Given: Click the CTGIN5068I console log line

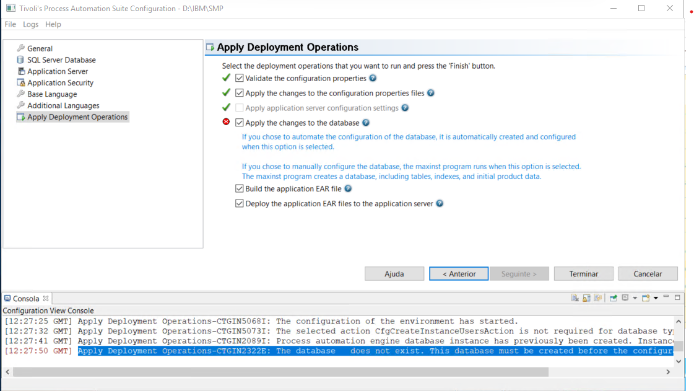Looking at the screenshot, I should (x=261, y=321).
